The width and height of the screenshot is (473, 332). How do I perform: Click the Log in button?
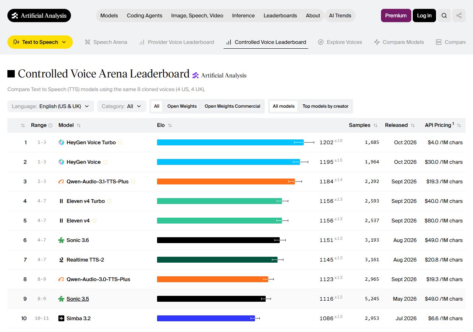point(424,15)
